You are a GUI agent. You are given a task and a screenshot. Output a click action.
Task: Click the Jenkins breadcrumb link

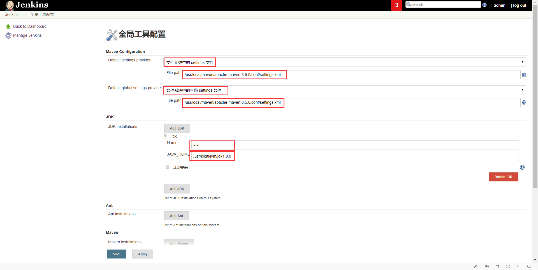coord(12,15)
